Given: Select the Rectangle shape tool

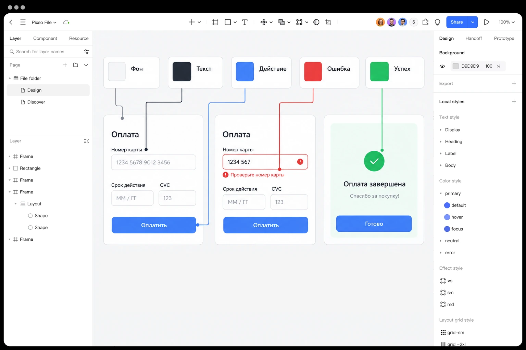Looking at the screenshot, I should (228, 22).
